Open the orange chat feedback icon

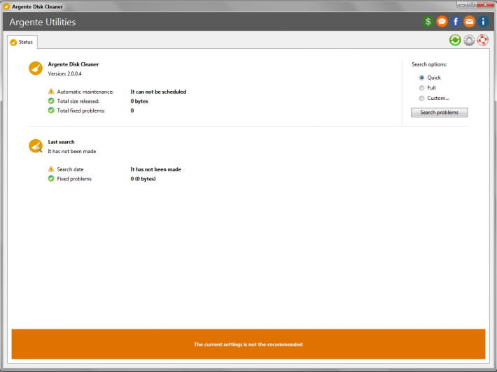point(442,22)
